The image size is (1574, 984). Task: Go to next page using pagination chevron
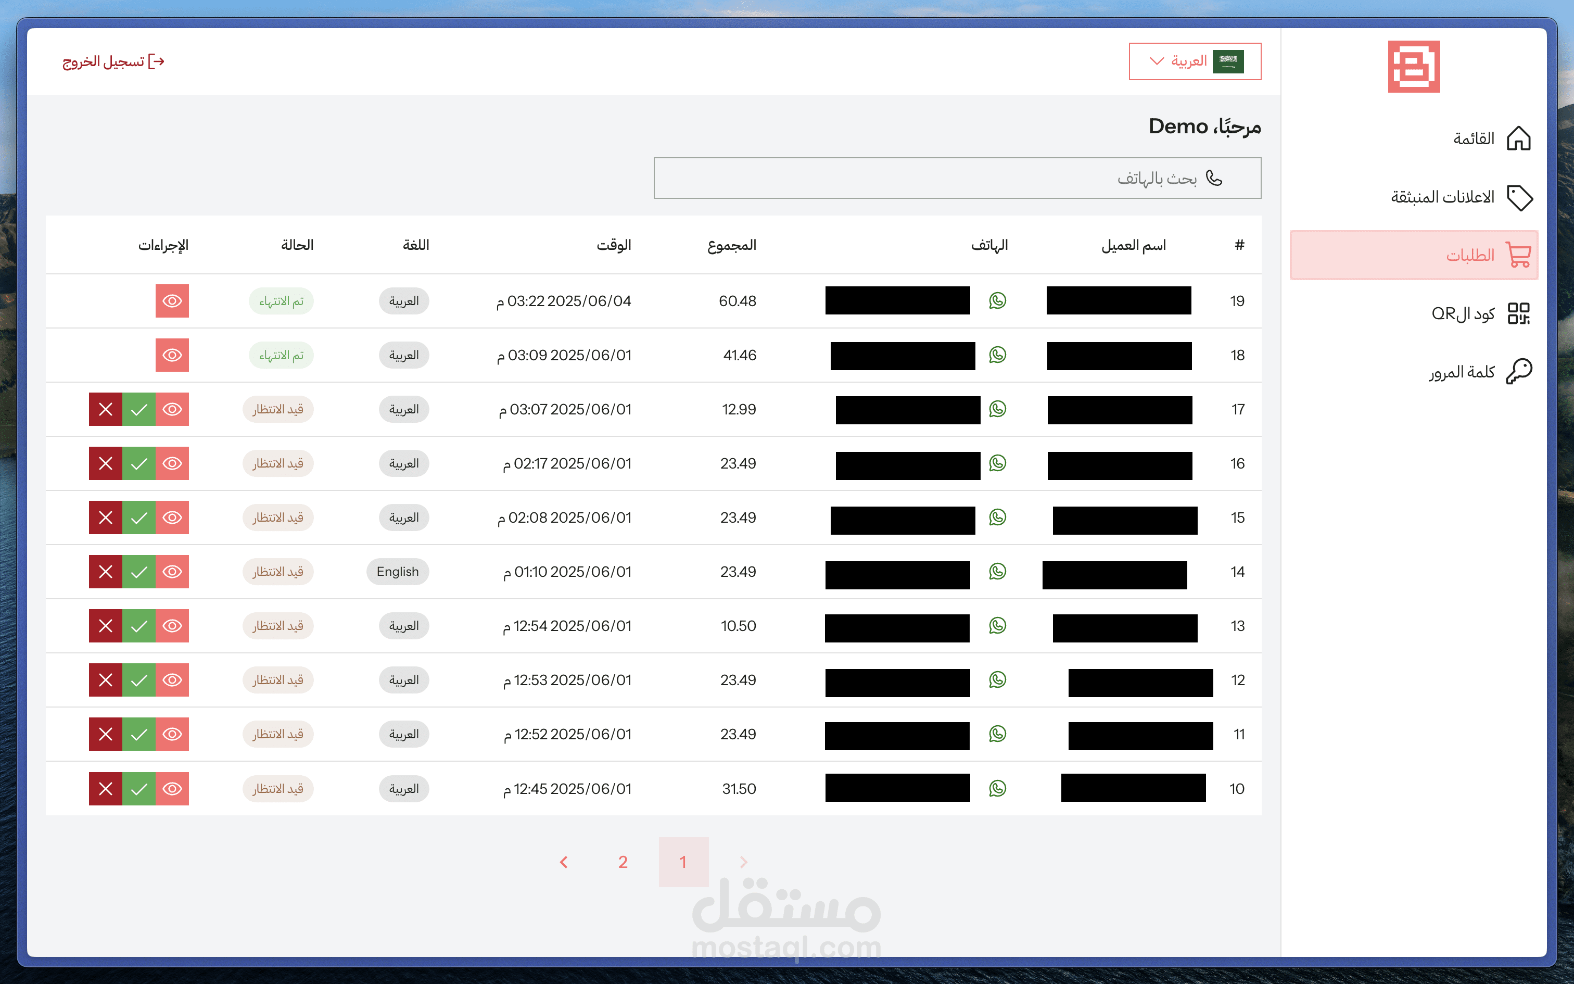coord(564,862)
